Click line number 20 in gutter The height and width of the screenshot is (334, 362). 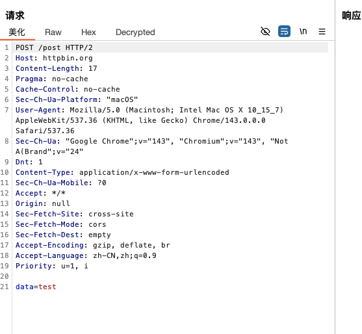5,276
